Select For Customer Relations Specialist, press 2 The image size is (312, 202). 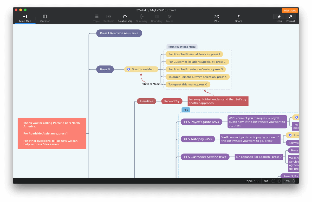pos(197,62)
